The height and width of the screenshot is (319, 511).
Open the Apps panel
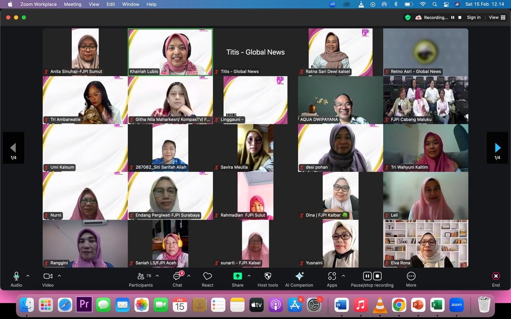(x=332, y=279)
